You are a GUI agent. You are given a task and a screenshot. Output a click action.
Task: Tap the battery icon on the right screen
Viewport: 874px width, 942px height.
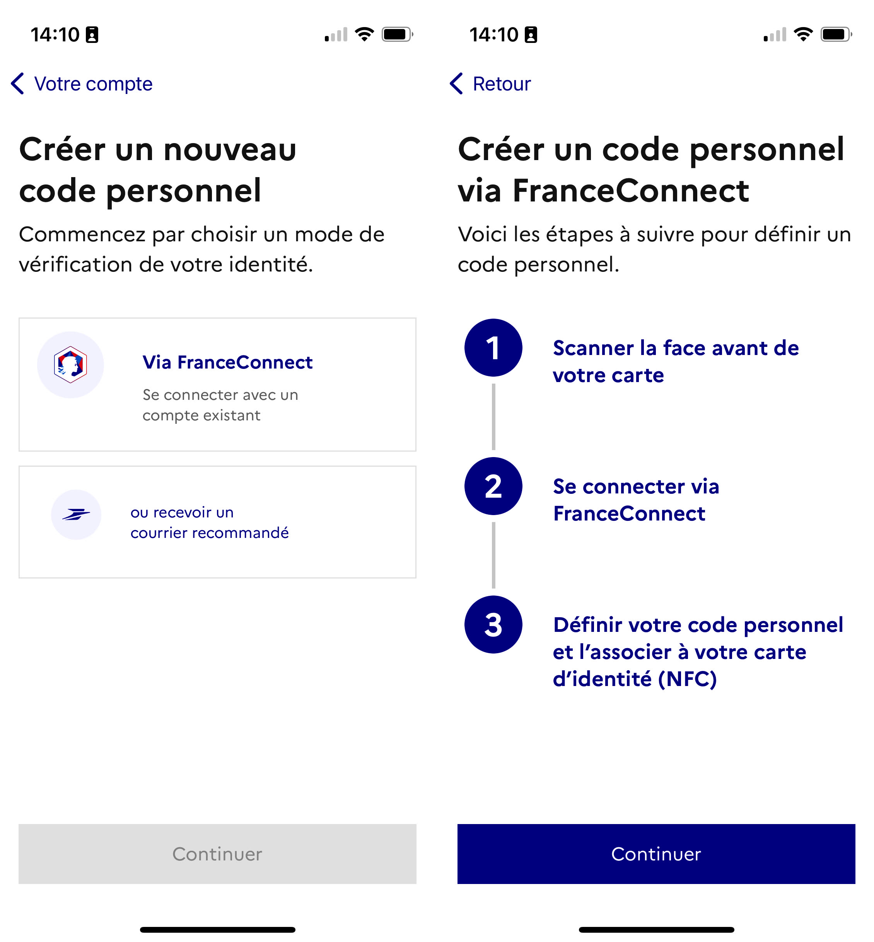[x=836, y=34]
